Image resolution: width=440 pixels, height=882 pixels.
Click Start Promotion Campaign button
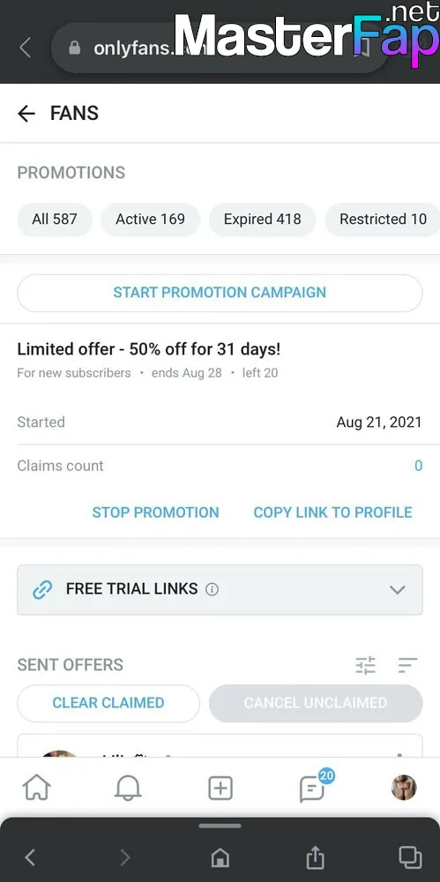point(220,293)
